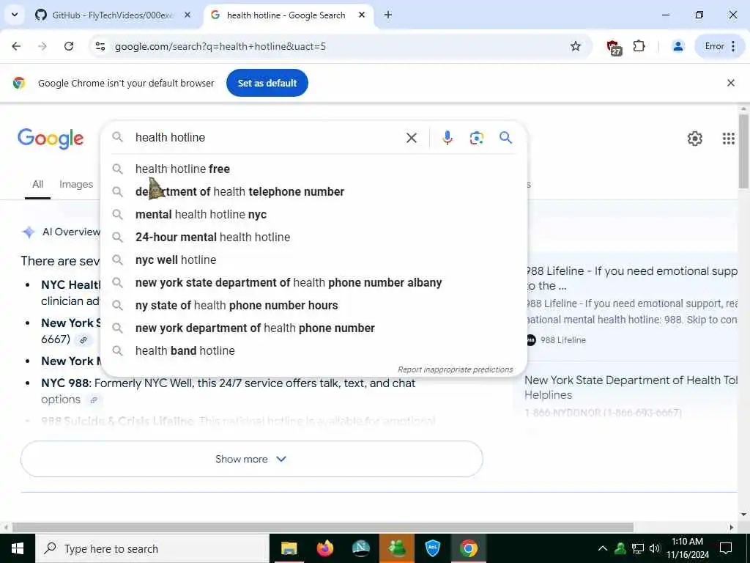Screen dimensions: 750x563
Task: Open network icon in system tray
Action: point(638,548)
